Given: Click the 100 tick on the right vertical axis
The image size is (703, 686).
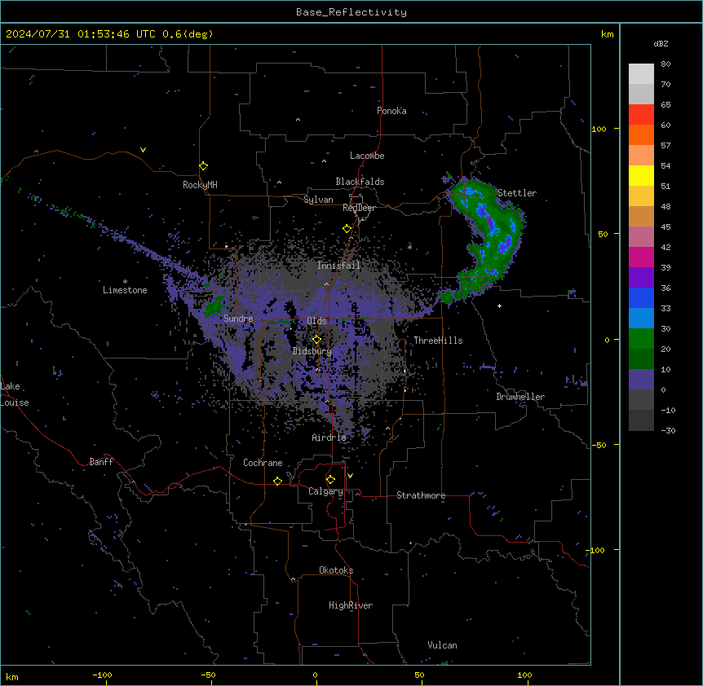Looking at the screenshot, I should (x=599, y=129).
